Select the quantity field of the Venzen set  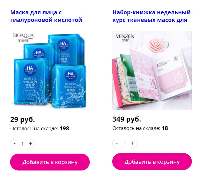(x=125, y=144)
